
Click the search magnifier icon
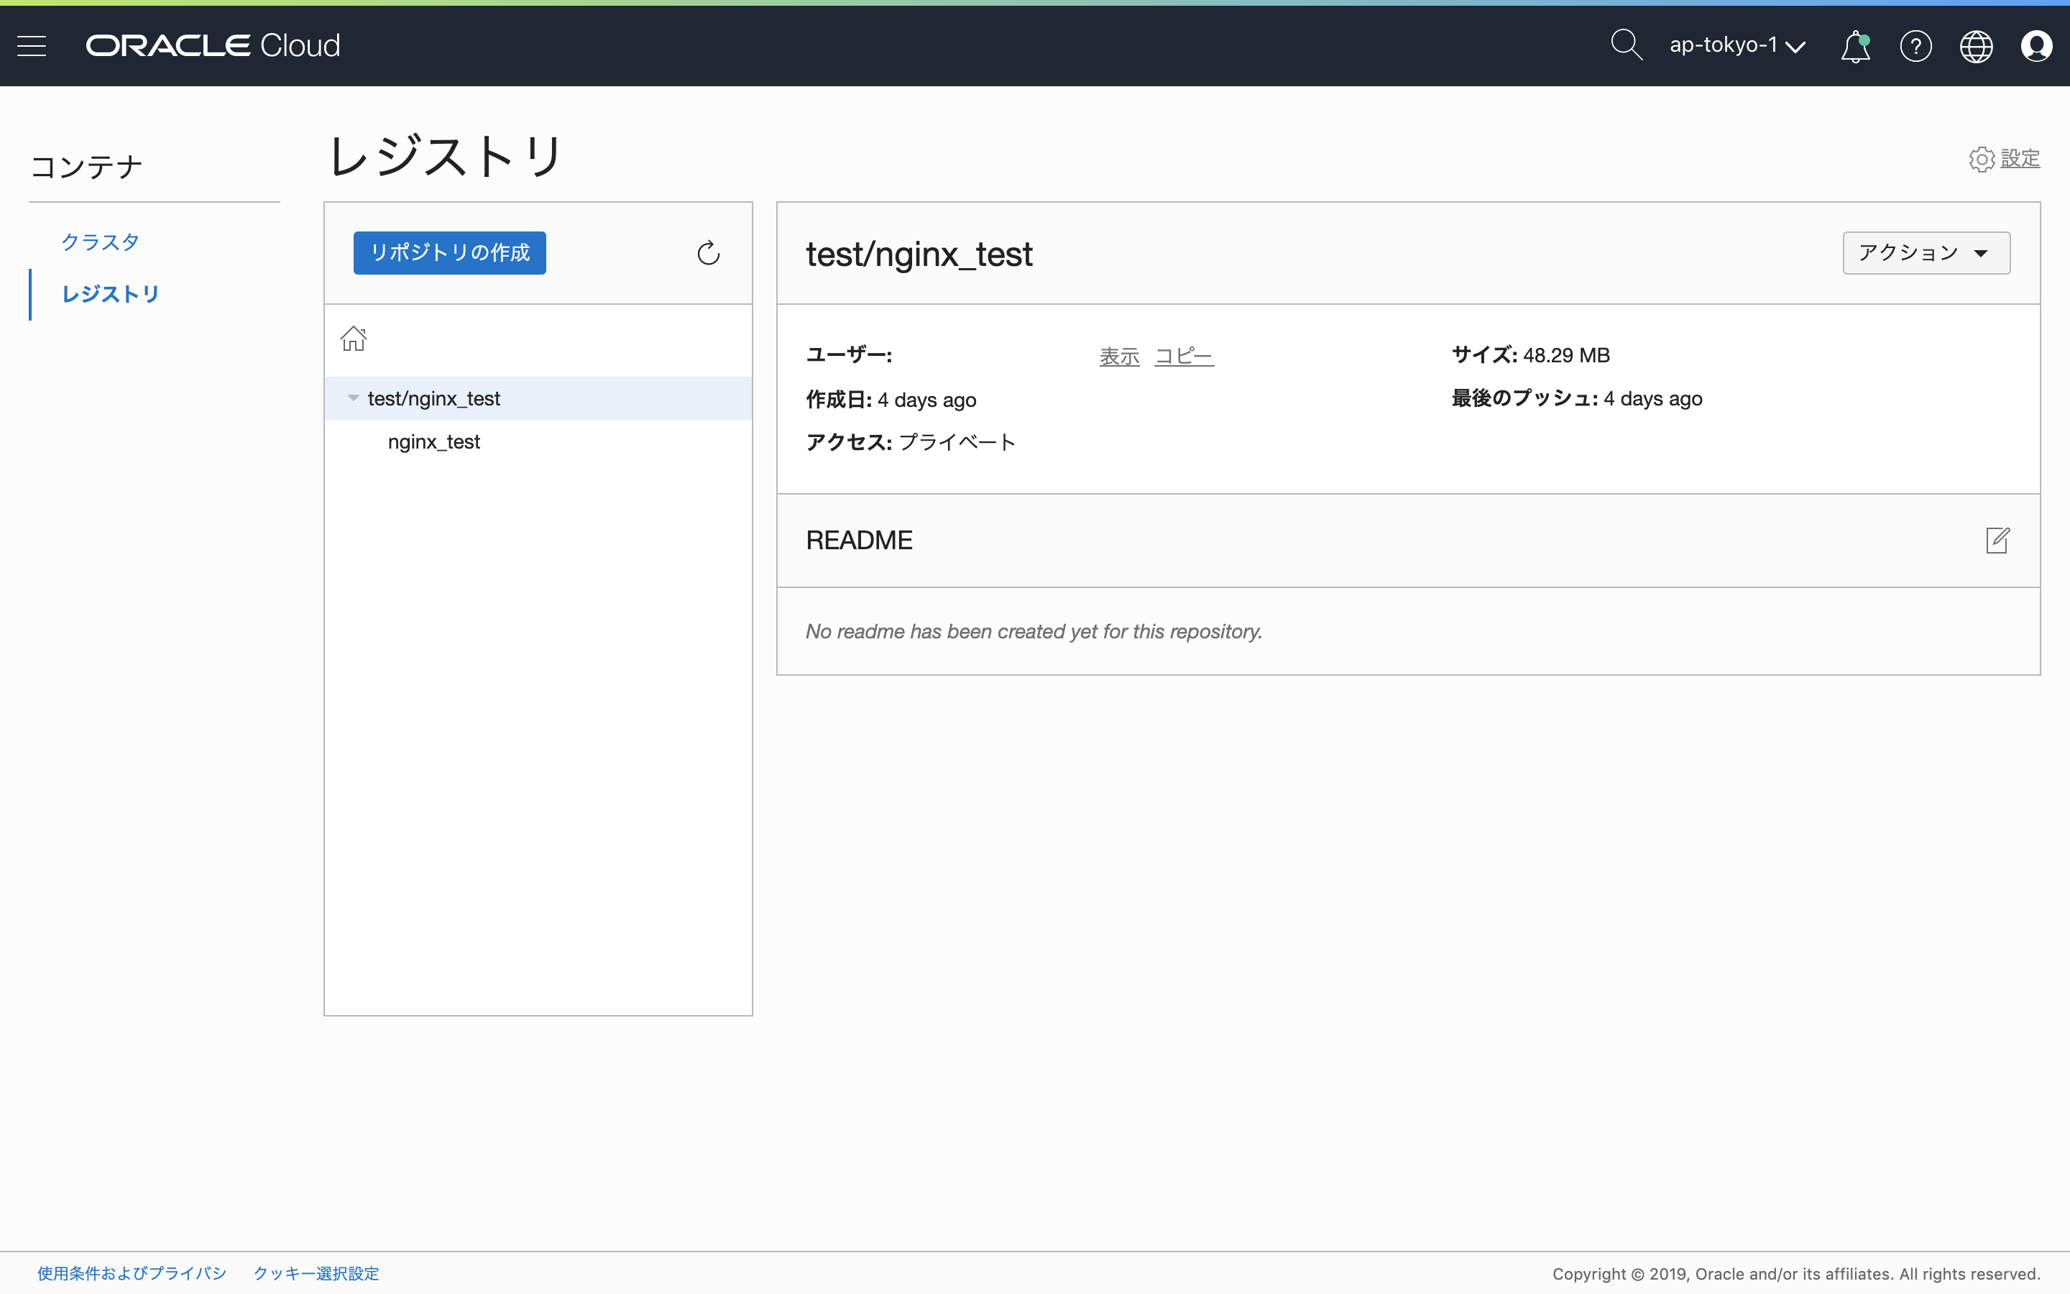[x=1624, y=45]
